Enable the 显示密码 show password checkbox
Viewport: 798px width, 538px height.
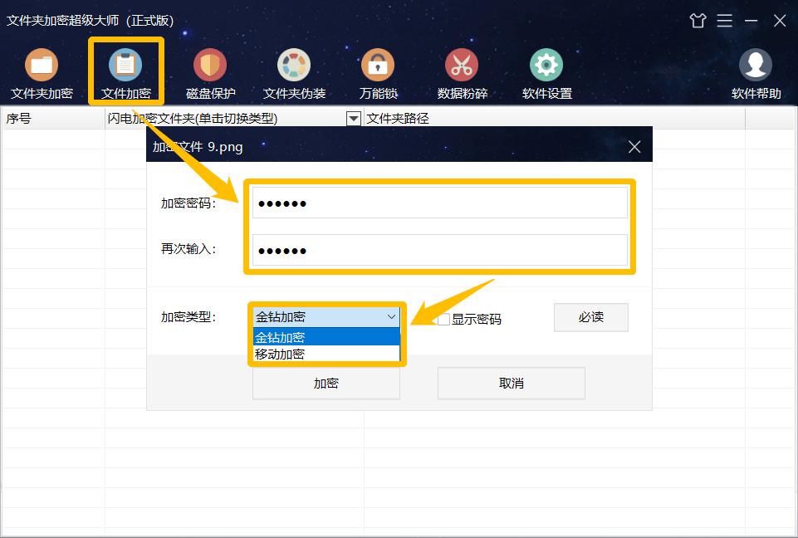point(443,319)
